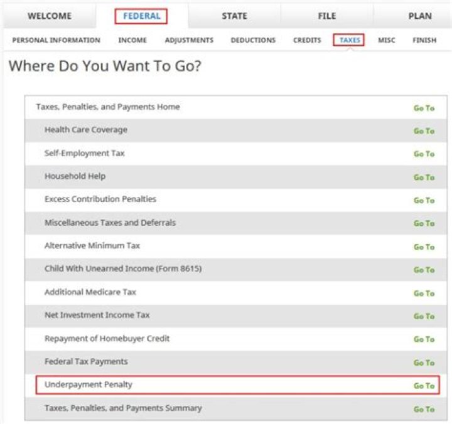
Task: Click Go To for Underpayment Penalty
Action: click(424, 386)
